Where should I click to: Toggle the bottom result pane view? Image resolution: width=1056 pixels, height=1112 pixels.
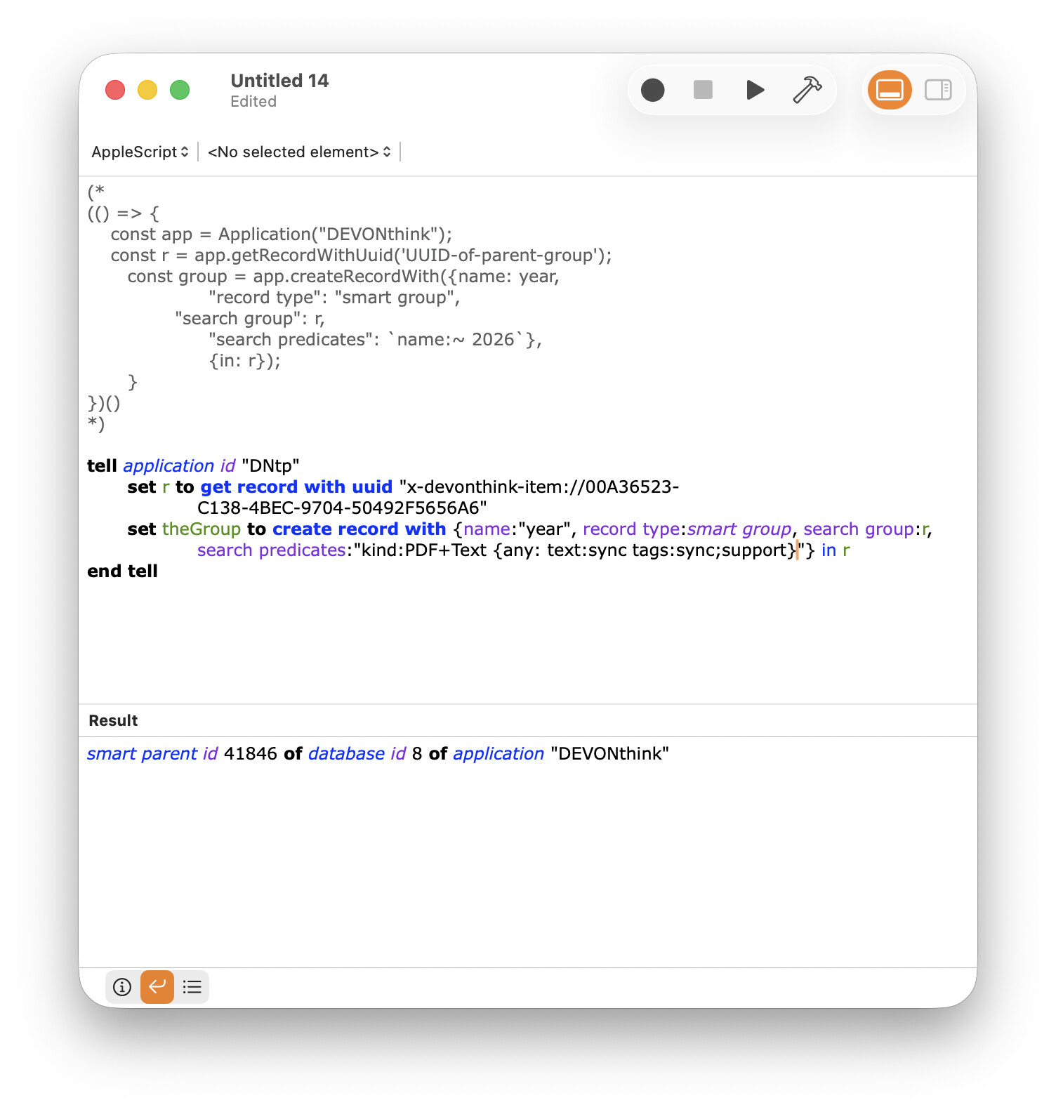pos(890,90)
